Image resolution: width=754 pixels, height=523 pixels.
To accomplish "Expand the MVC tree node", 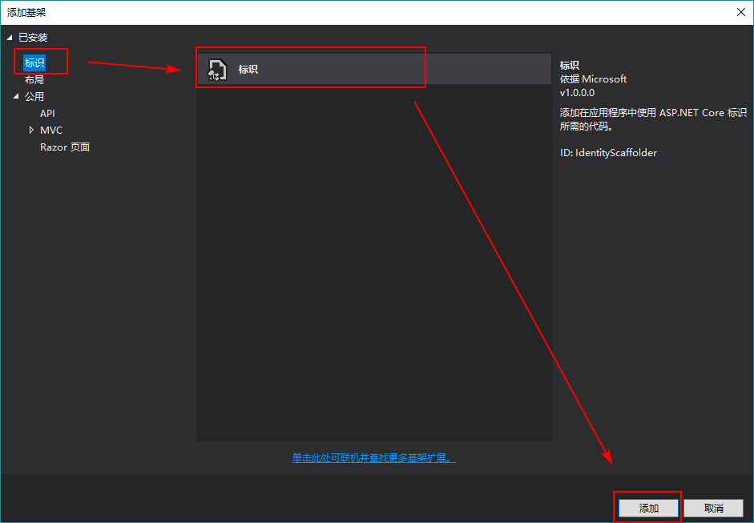I will click(x=31, y=130).
